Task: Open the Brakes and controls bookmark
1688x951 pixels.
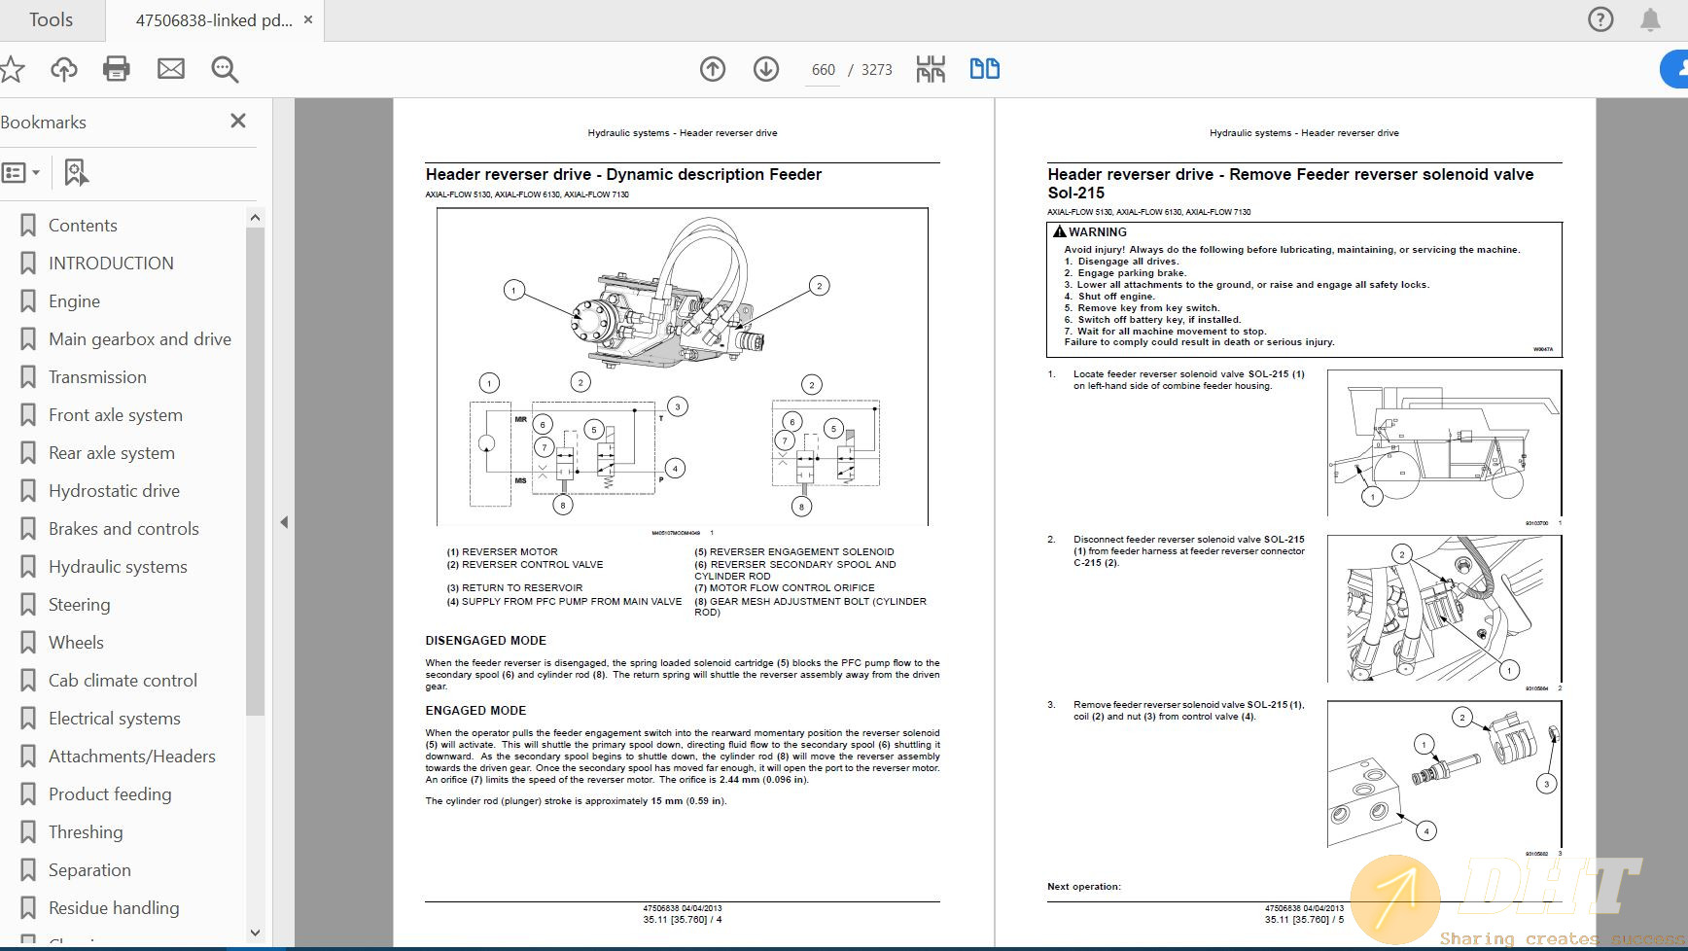Action: pos(123,529)
